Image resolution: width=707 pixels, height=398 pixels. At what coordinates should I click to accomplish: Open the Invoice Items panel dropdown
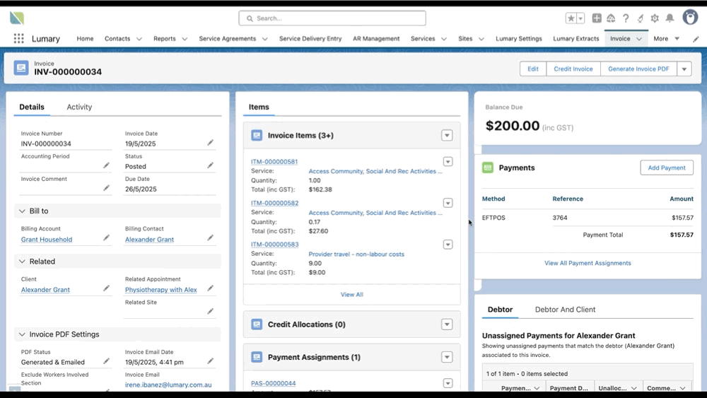(x=446, y=135)
